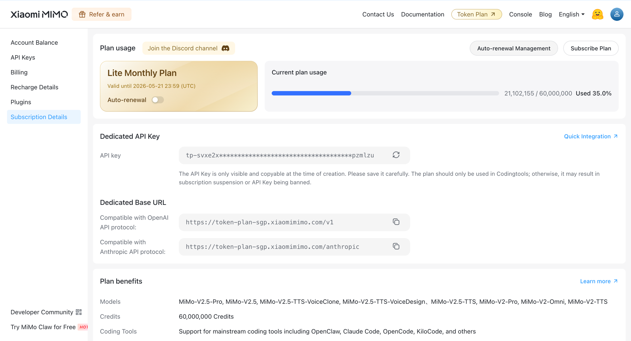Viewport: 631px width, 341px height.
Task: Click the Quick Integration arrow icon
Action: [x=615, y=136]
